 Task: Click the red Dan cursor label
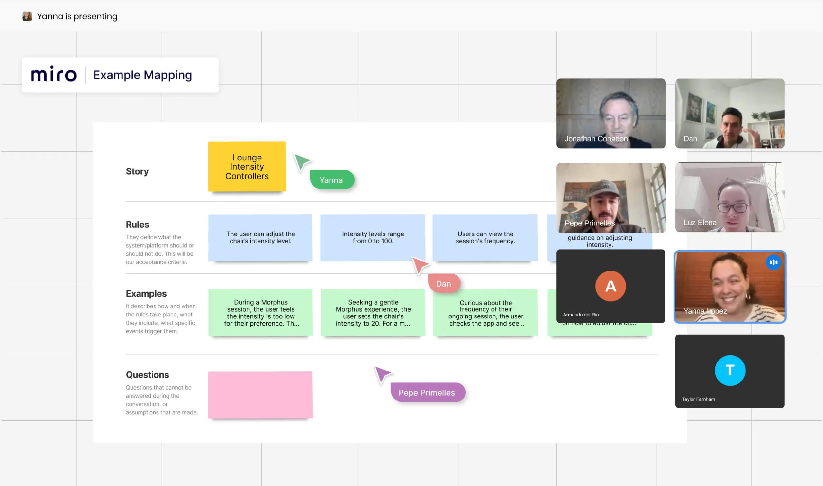coord(444,284)
